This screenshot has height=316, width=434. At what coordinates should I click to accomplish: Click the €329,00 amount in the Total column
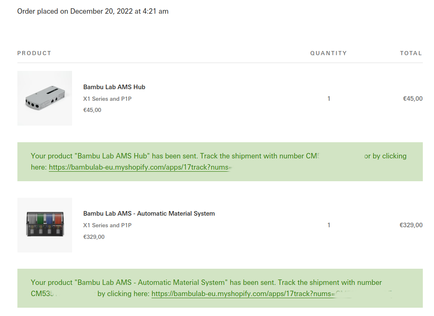411,225
